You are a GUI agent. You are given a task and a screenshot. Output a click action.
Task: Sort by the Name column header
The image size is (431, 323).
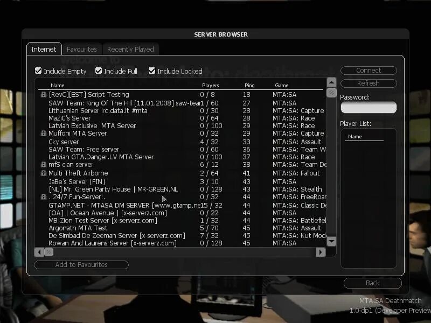pos(58,86)
